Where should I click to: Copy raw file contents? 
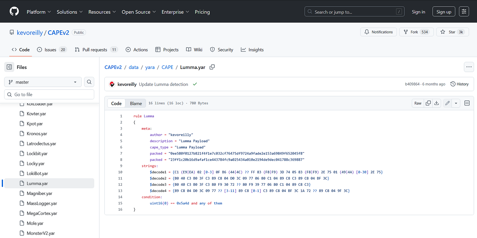click(428, 103)
